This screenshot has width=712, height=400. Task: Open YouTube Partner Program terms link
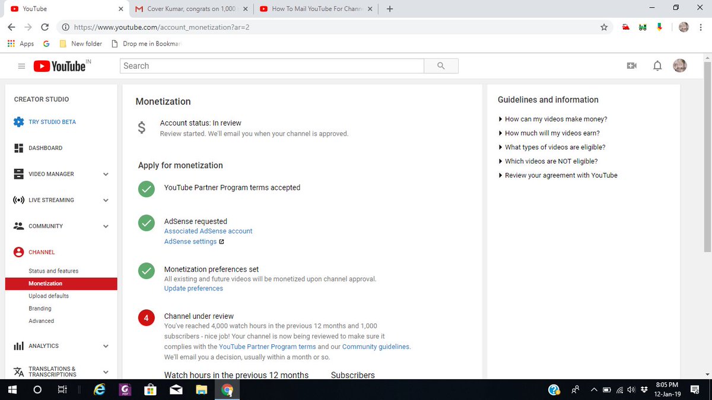click(268, 347)
